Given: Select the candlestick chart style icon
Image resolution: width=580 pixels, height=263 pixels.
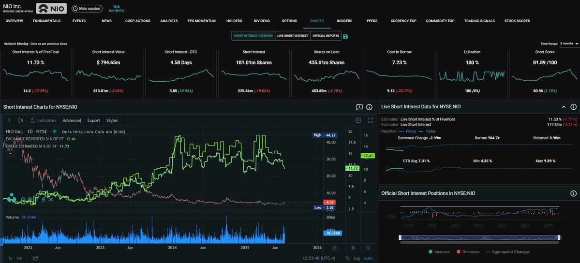Looking at the screenshot, I should tap(20, 120).
